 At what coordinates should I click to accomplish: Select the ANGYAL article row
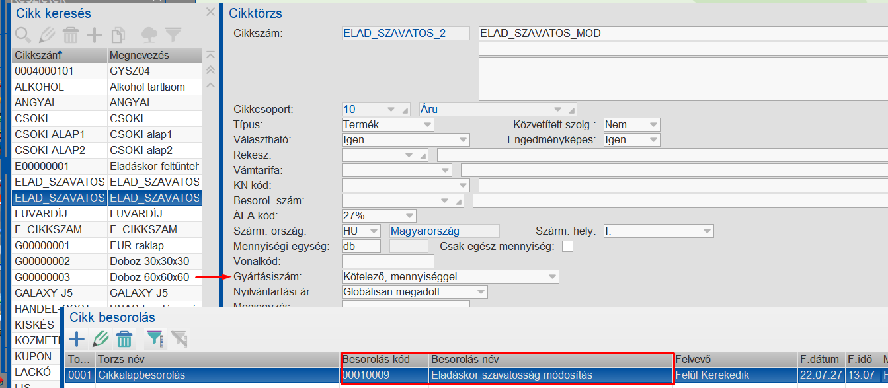107,102
